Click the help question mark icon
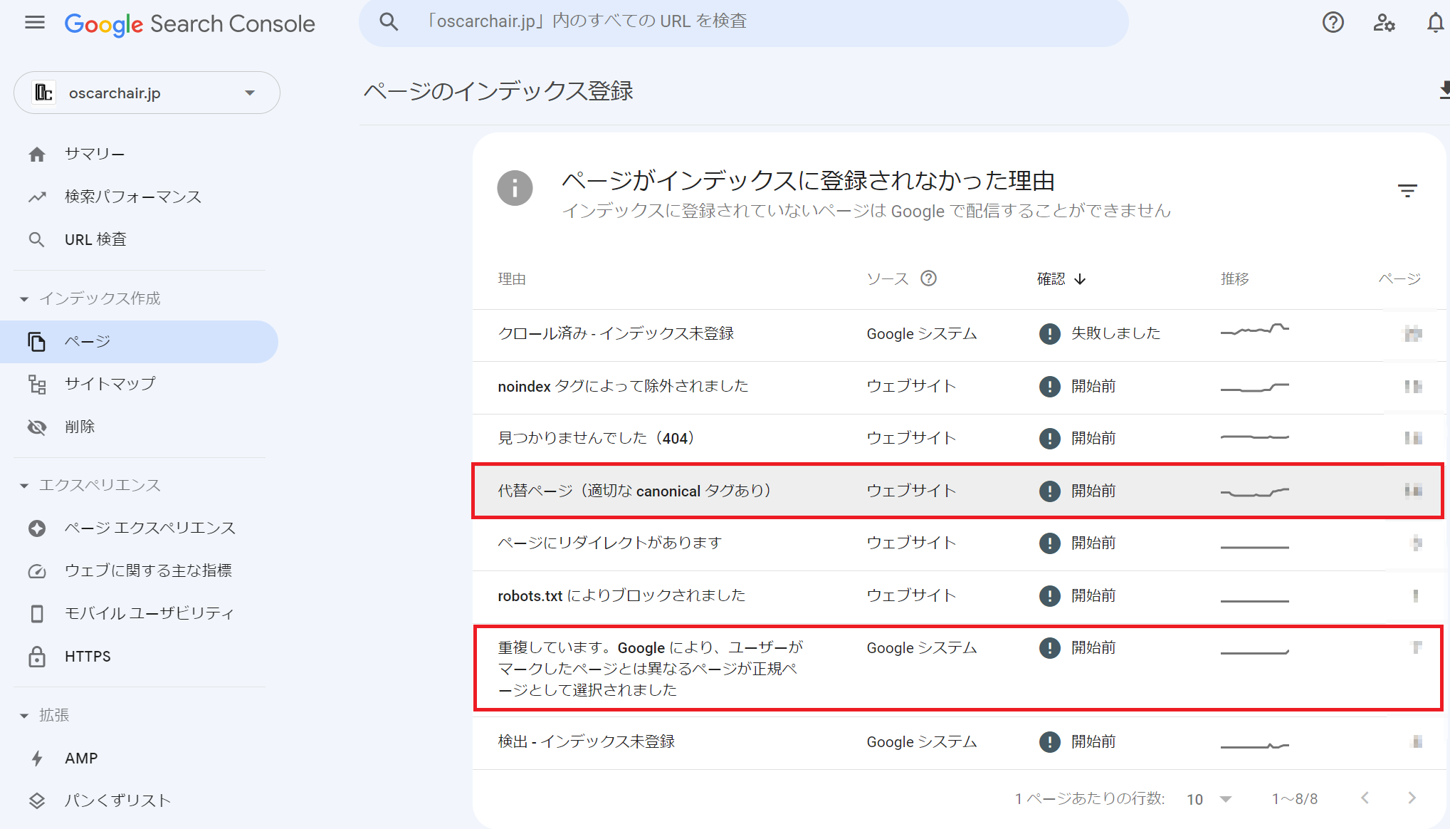Image resolution: width=1450 pixels, height=829 pixels. 1333,23
